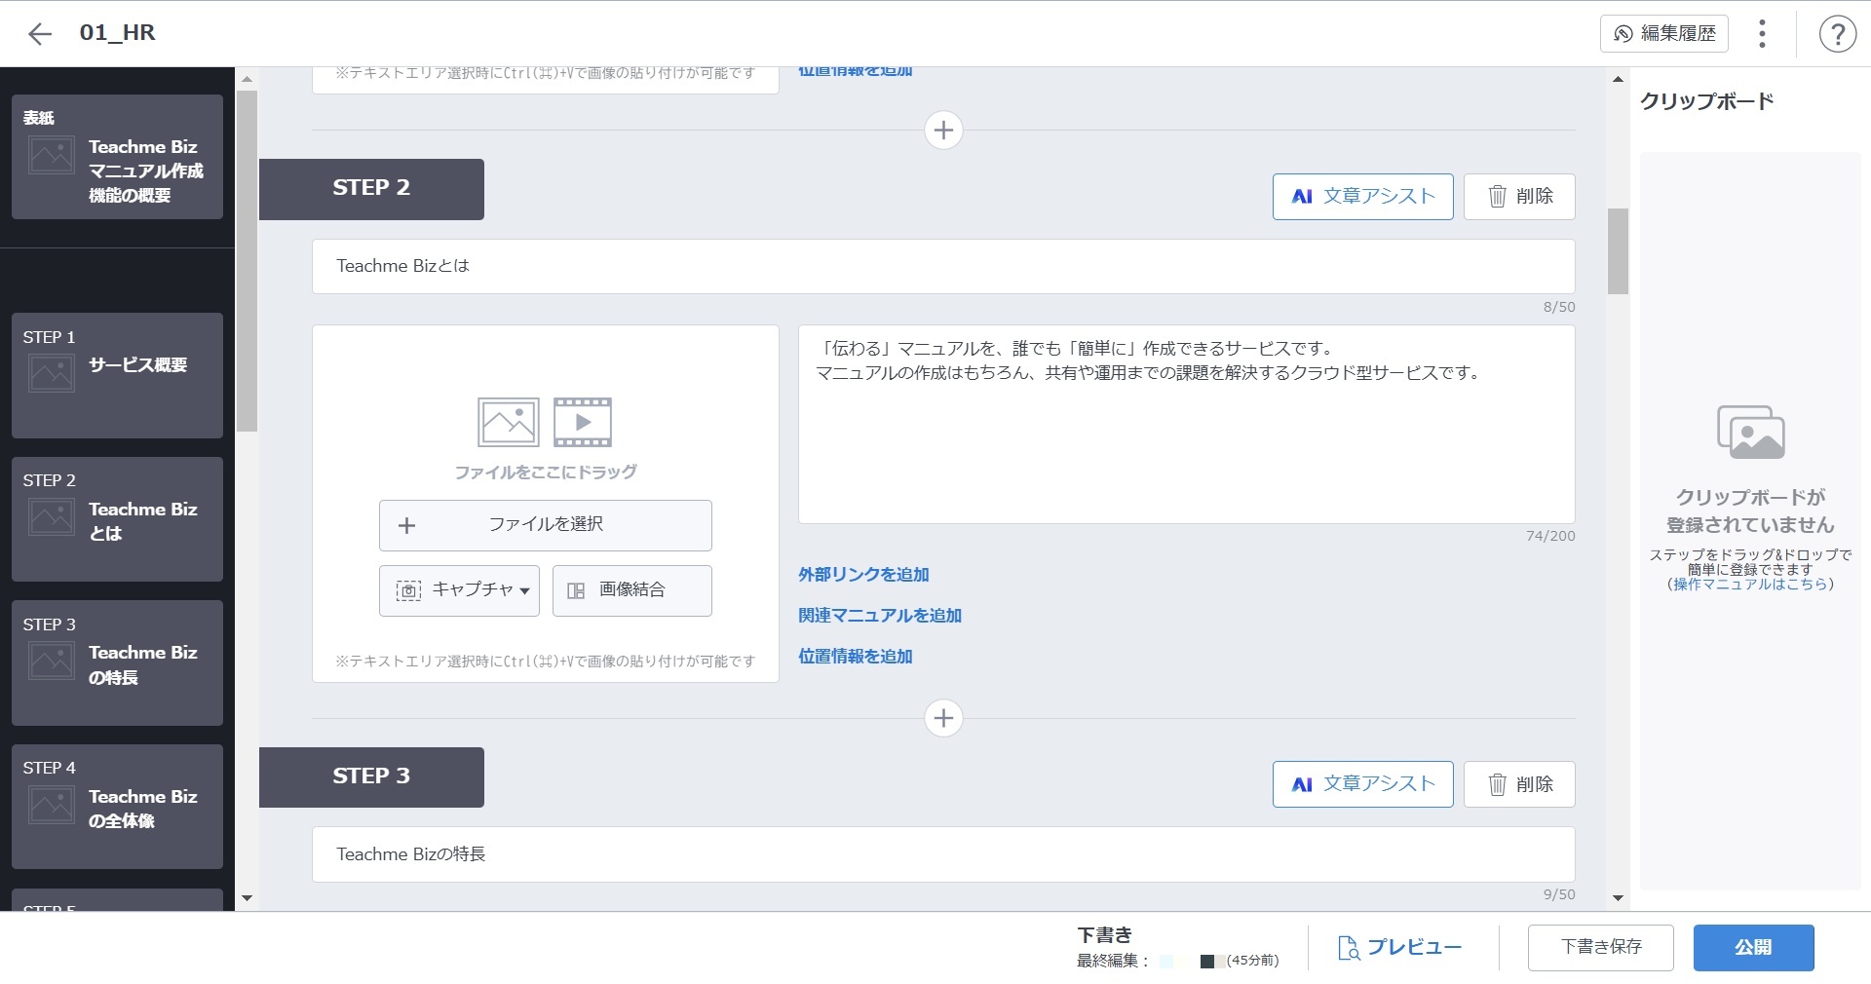The image size is (1871, 984).
Task: Click the ファイルを選択 button
Action: [545, 525]
